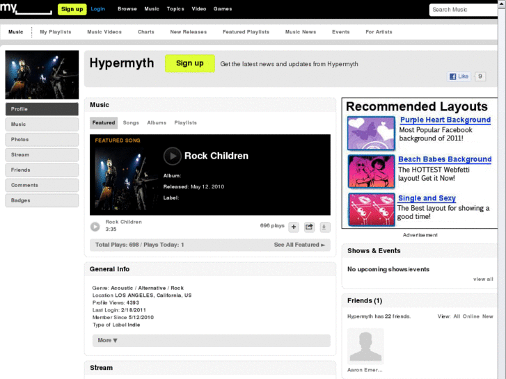Open the Beach Babes Background thumbnail
Screen dimensions: 506x379
coord(371,171)
